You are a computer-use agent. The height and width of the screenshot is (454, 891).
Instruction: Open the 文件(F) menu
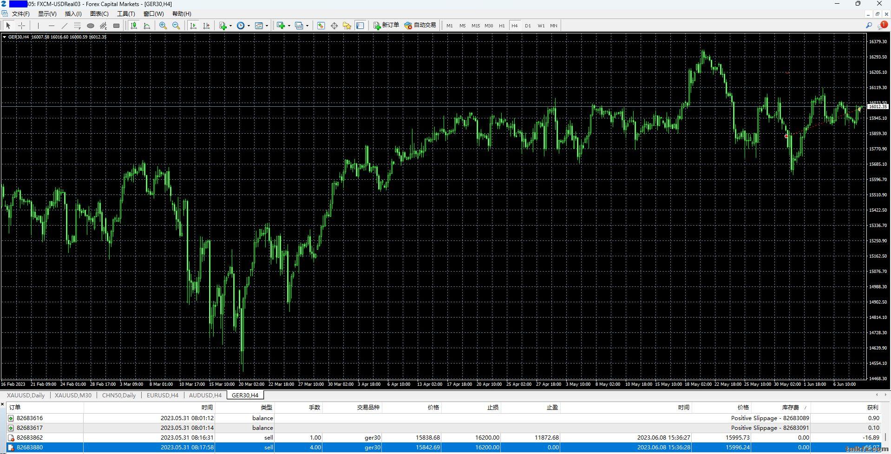click(20, 14)
